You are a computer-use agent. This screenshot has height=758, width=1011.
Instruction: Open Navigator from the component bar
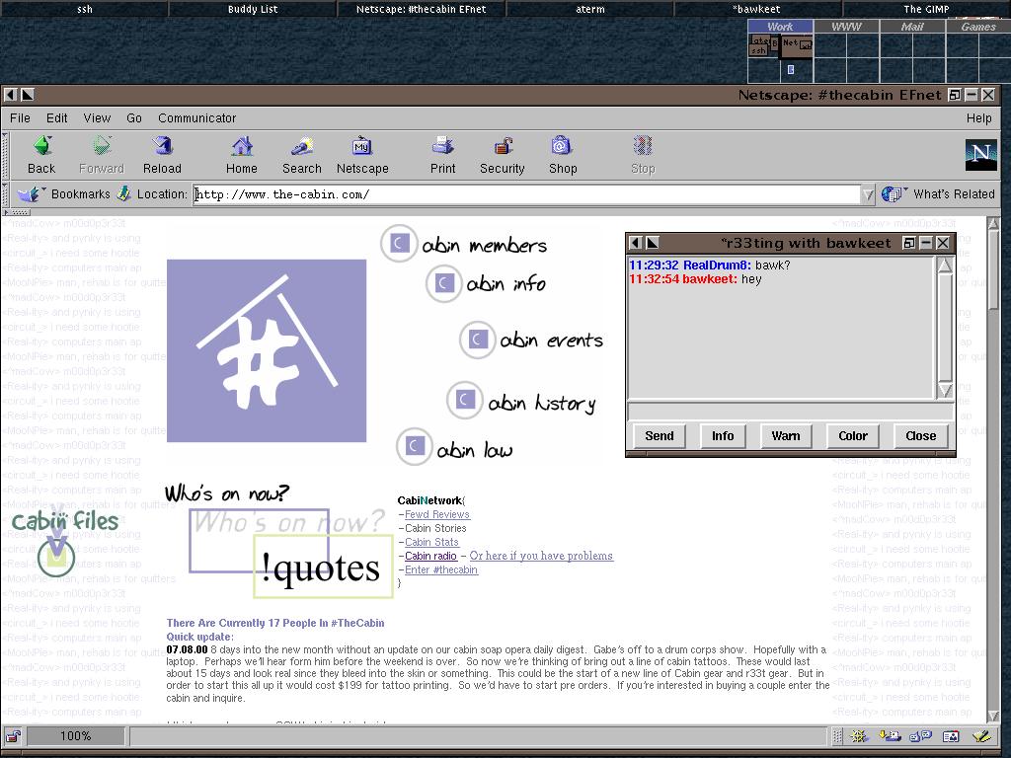click(x=859, y=735)
